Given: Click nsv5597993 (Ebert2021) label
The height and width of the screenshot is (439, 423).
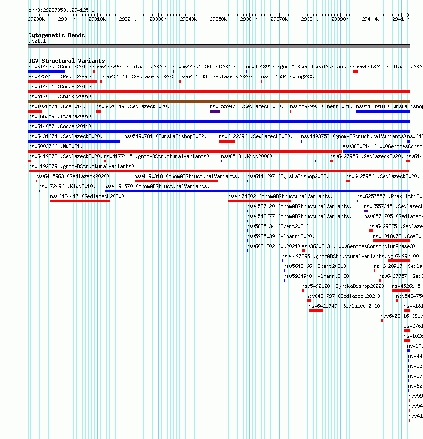Looking at the screenshot, I should point(321,106).
